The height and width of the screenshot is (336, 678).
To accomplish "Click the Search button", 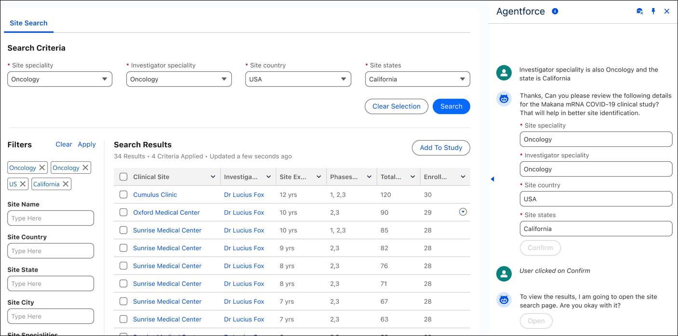I will pyautogui.click(x=451, y=106).
